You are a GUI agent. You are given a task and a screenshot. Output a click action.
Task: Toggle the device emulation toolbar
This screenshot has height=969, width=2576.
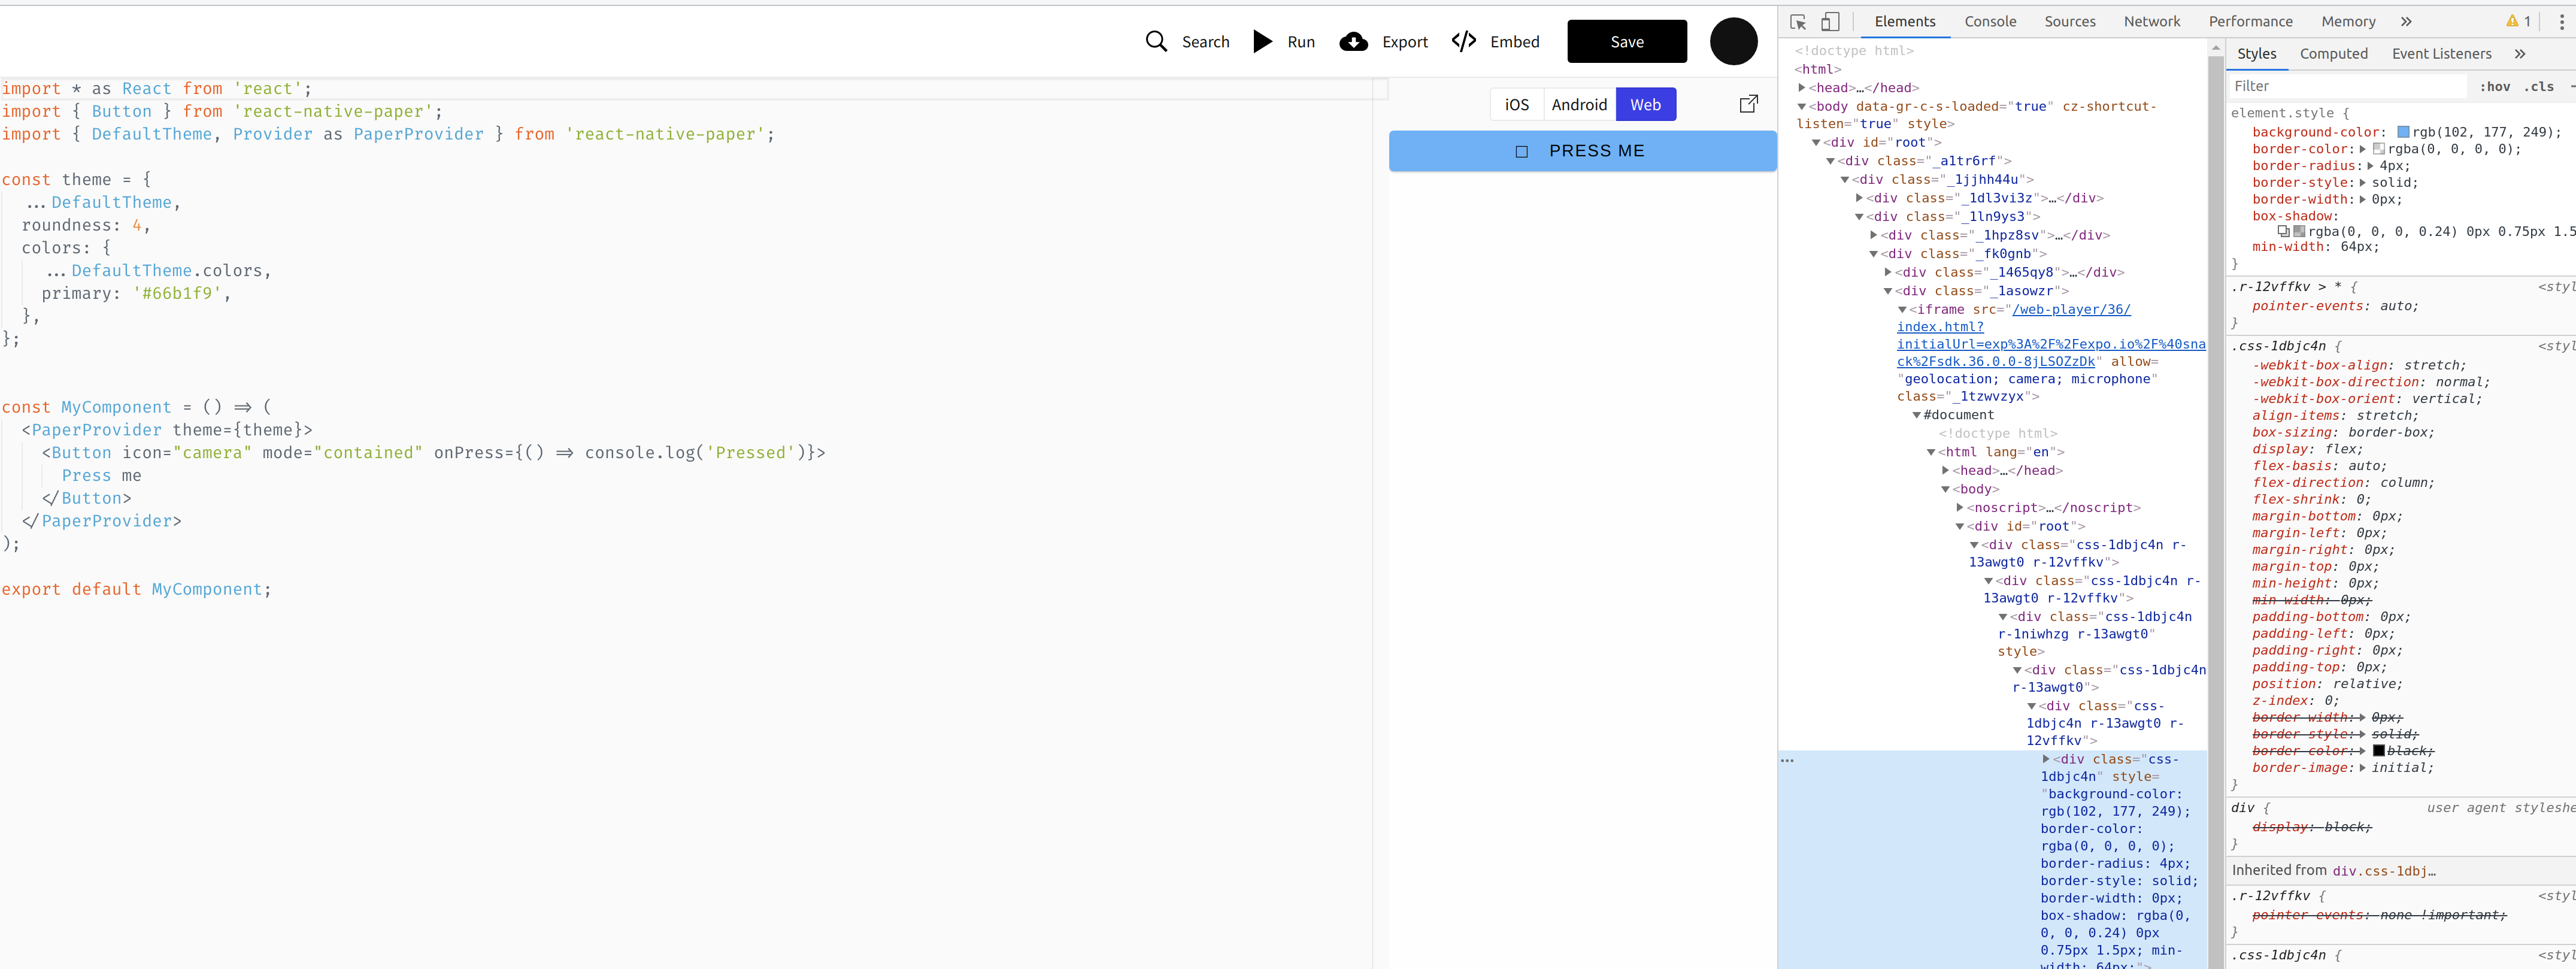tap(1830, 21)
